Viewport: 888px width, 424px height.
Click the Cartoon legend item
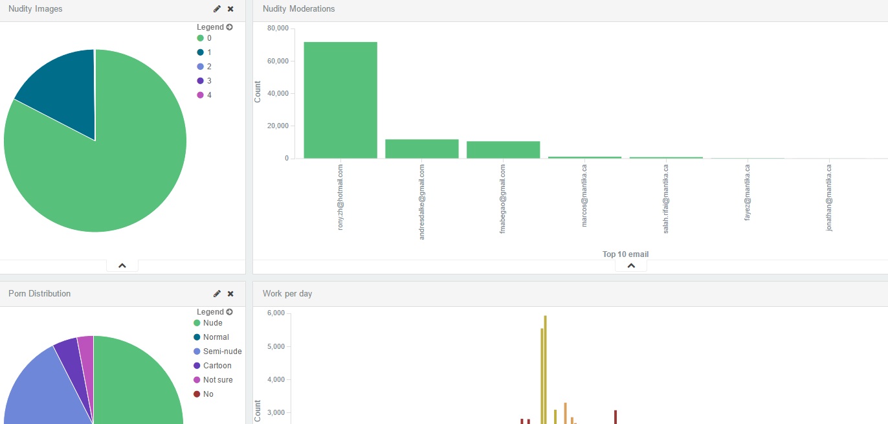click(217, 366)
